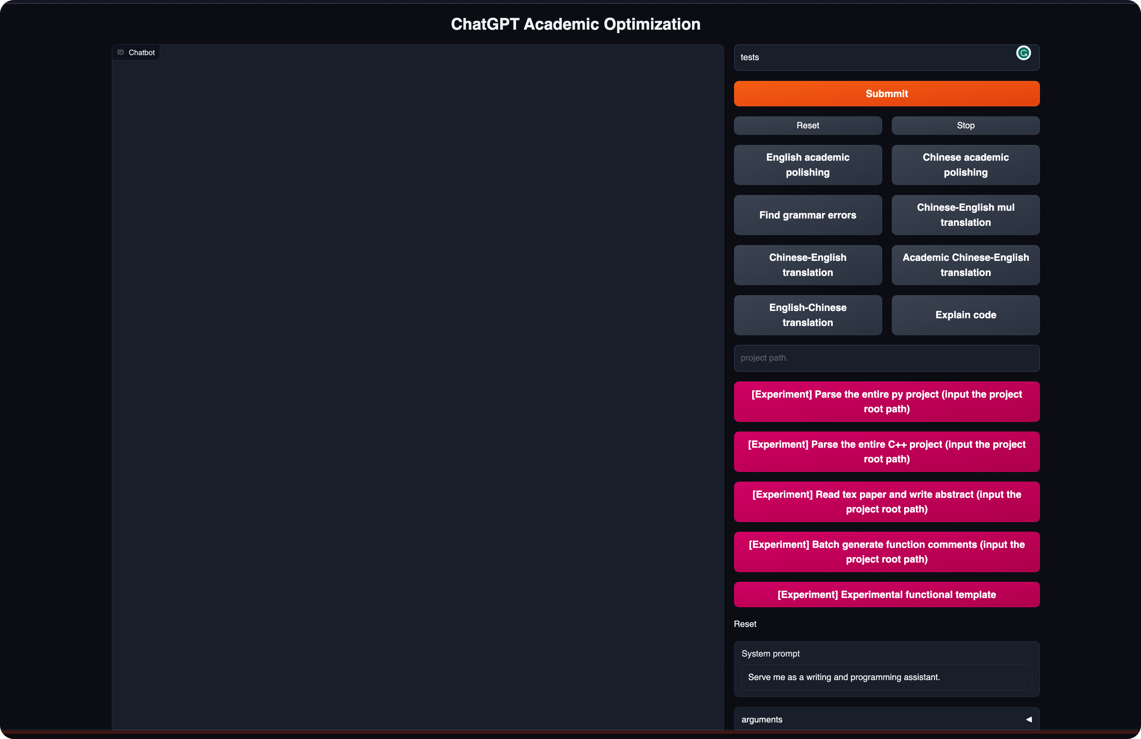Image resolution: width=1141 pixels, height=739 pixels.
Task: Click Read tex paper and write abstract
Action: (x=886, y=502)
